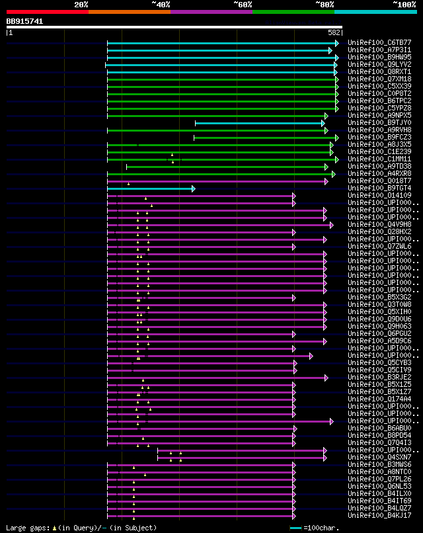The width and height of the screenshot is (423, 533).
Task: Click the arrowhead ending the UniRef100_A7P3I1 alignment
Action: pyautogui.click(x=330, y=51)
